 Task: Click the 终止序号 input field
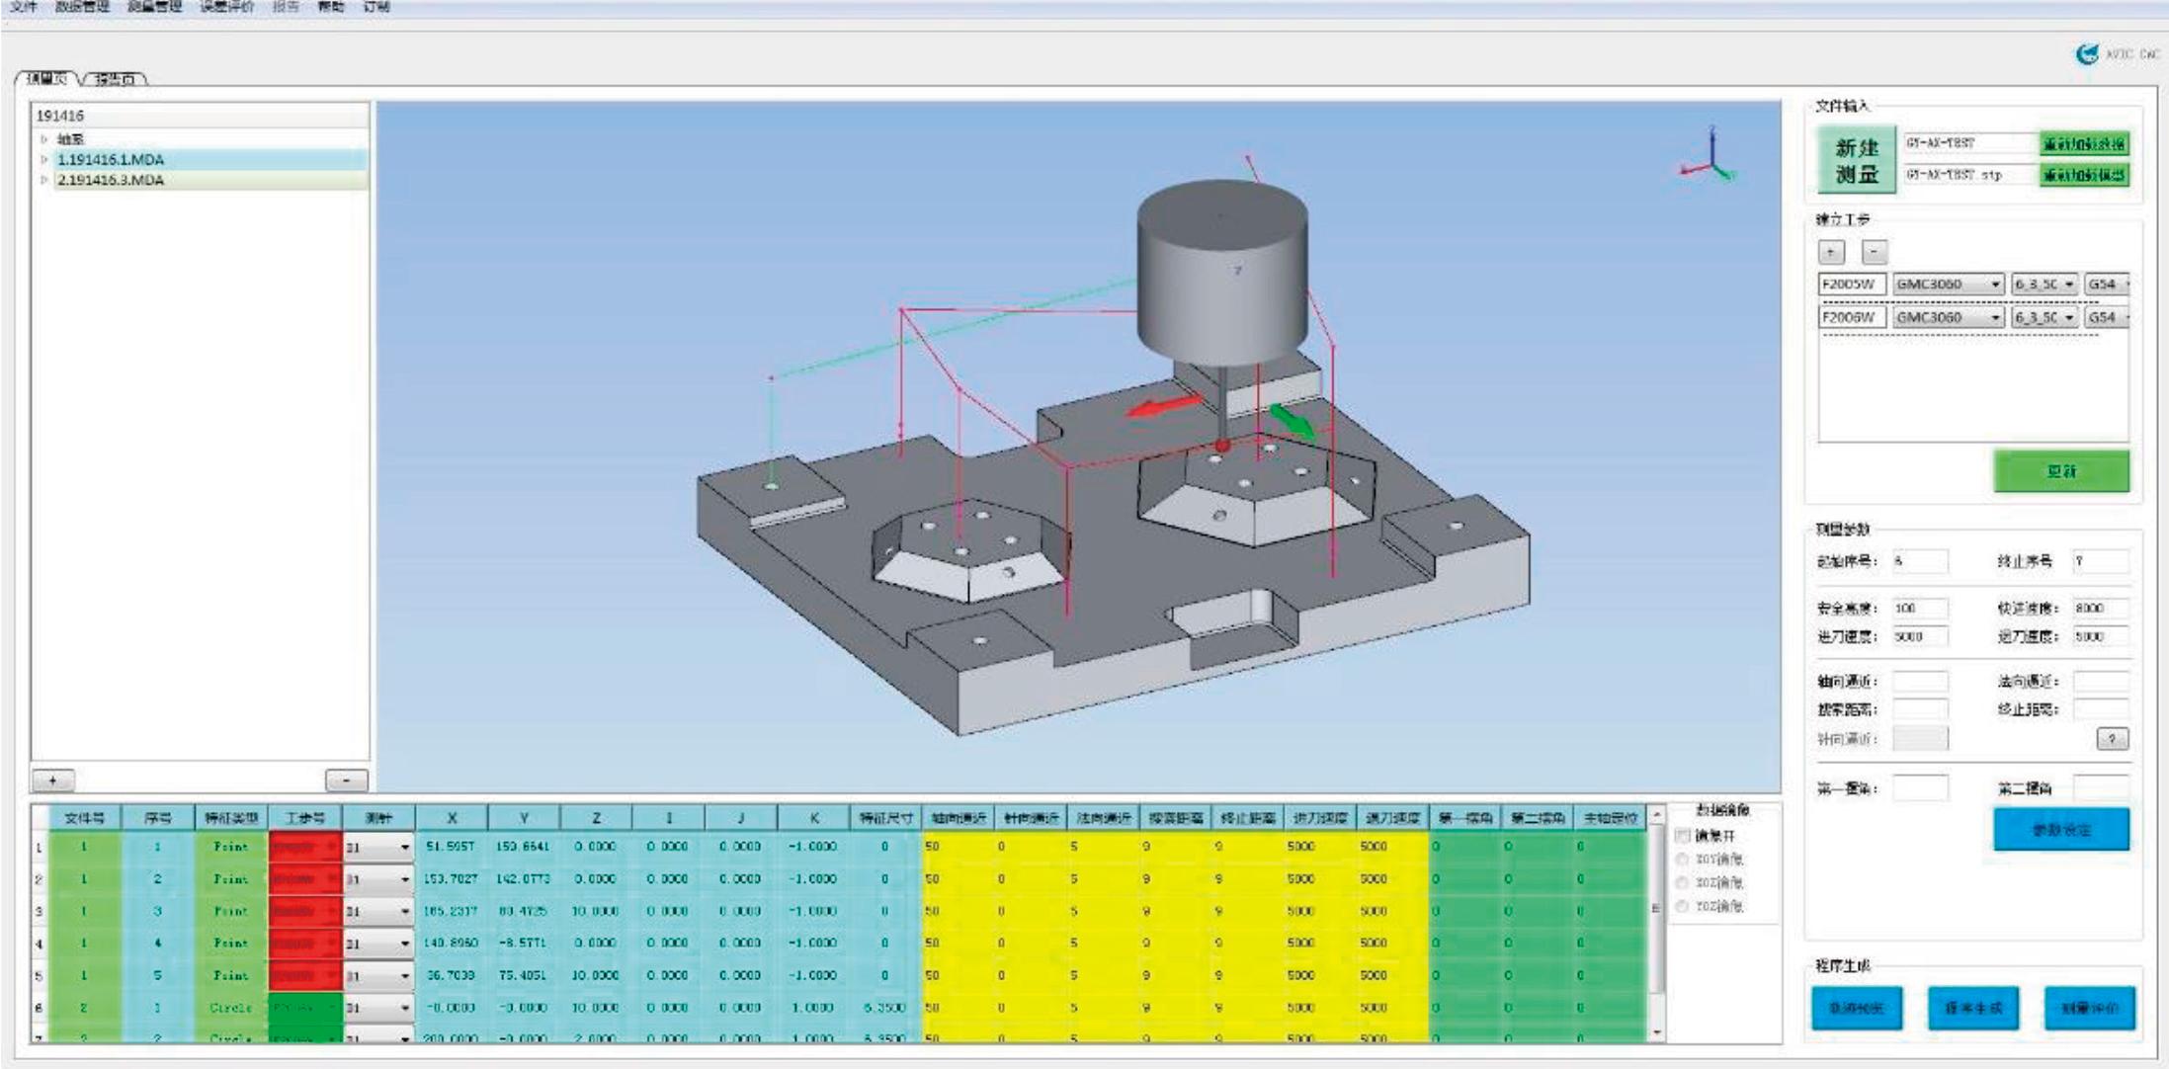click(x=2101, y=561)
